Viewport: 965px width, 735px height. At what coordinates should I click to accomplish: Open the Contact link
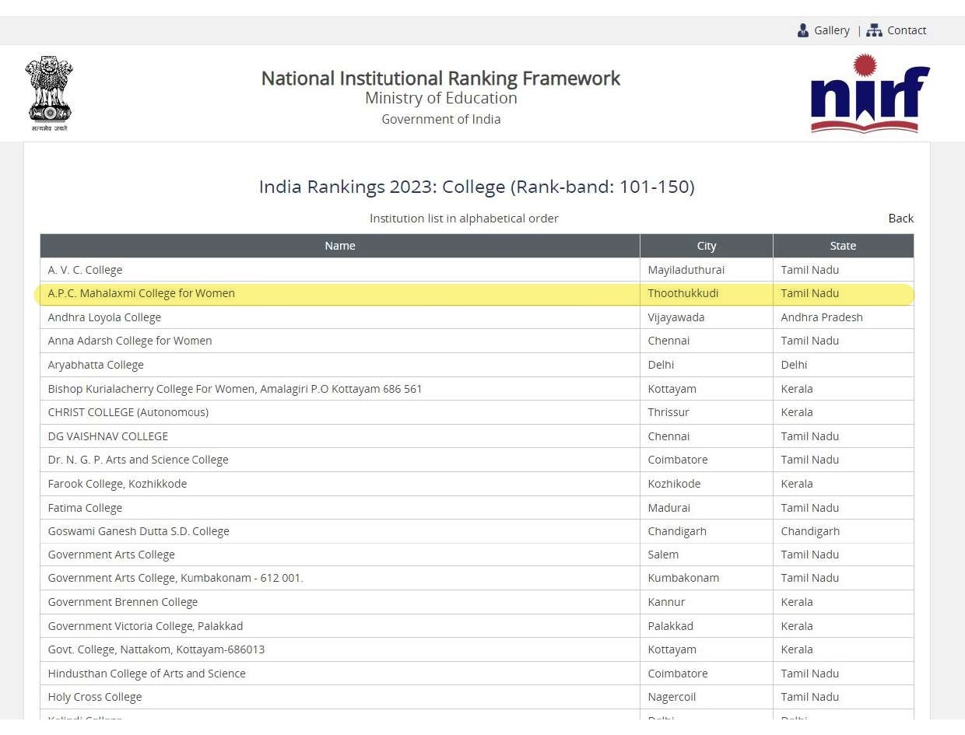907,30
